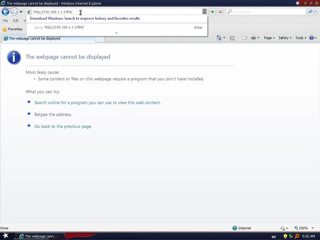Click the Home icon
Image resolution: width=320 pixels, height=240 pixels.
(x=219, y=38)
